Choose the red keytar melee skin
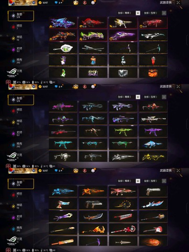 [123, 217]
